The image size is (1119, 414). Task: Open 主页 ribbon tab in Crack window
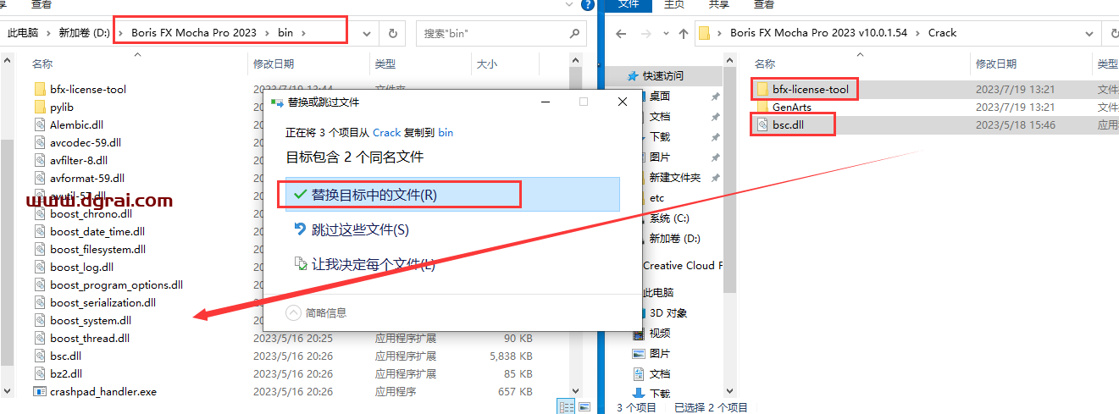tap(674, 4)
